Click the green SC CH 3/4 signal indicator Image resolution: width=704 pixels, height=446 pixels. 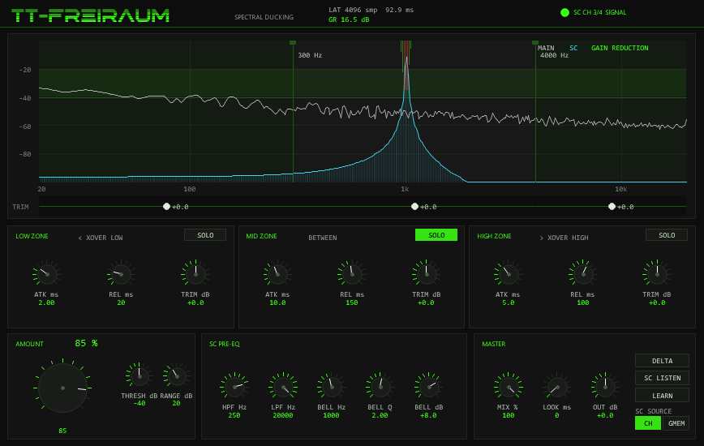tap(564, 12)
